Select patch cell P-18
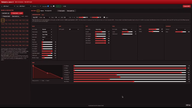 [x=27, y=20]
